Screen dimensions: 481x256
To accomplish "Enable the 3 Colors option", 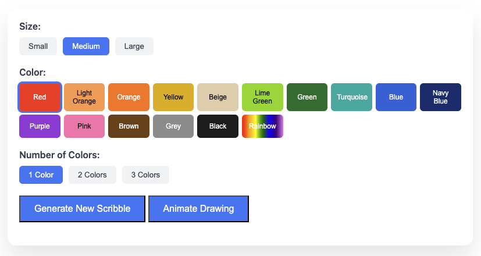I will (145, 175).
